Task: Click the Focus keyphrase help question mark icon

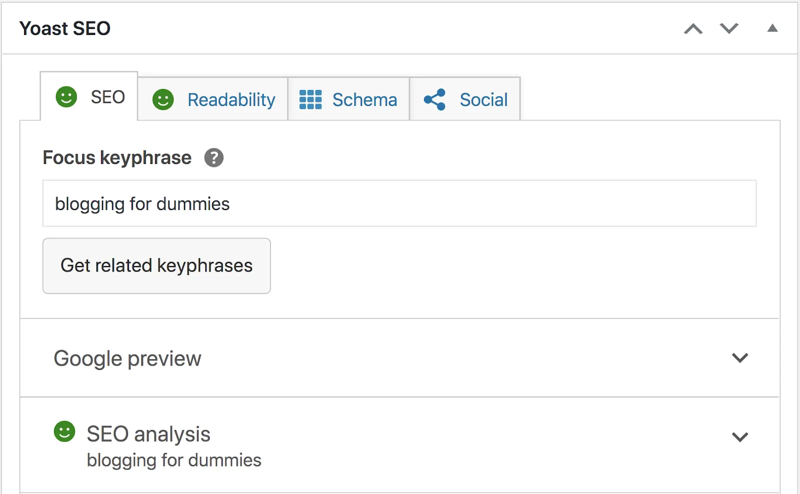Action: (214, 158)
